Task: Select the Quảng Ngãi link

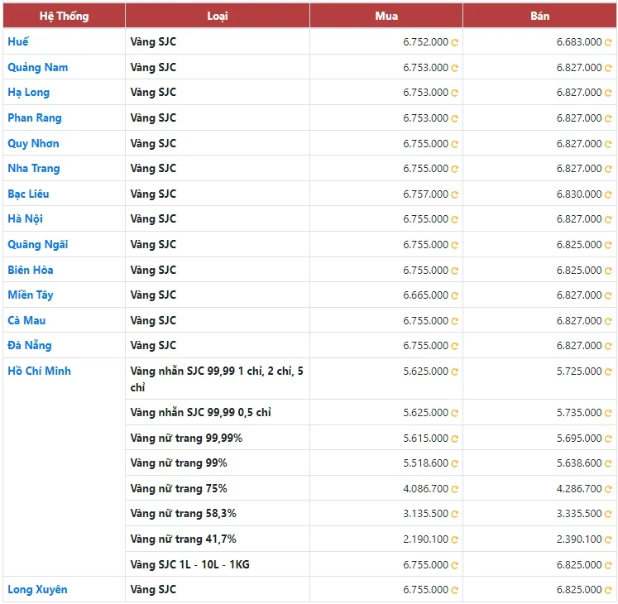Action: (38, 244)
